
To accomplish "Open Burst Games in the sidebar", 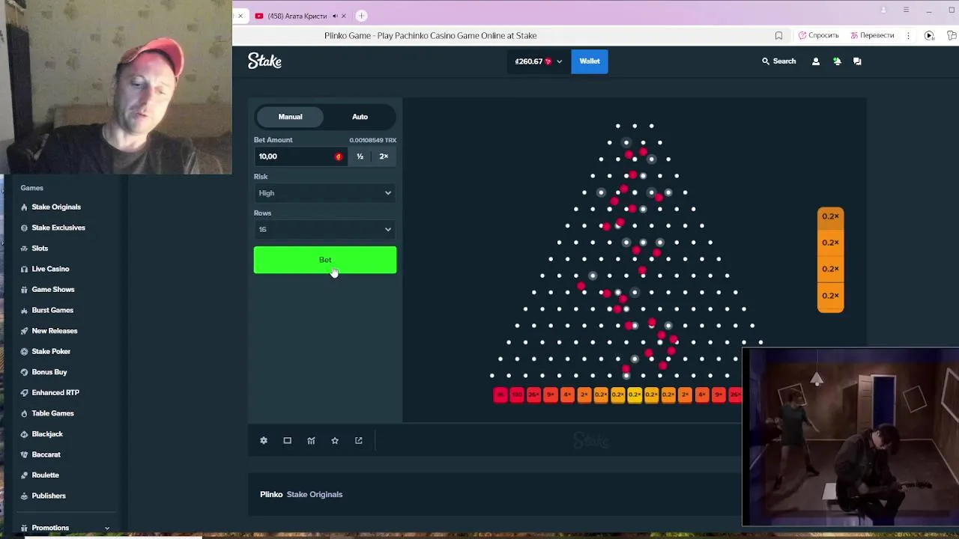I will pyautogui.click(x=52, y=310).
